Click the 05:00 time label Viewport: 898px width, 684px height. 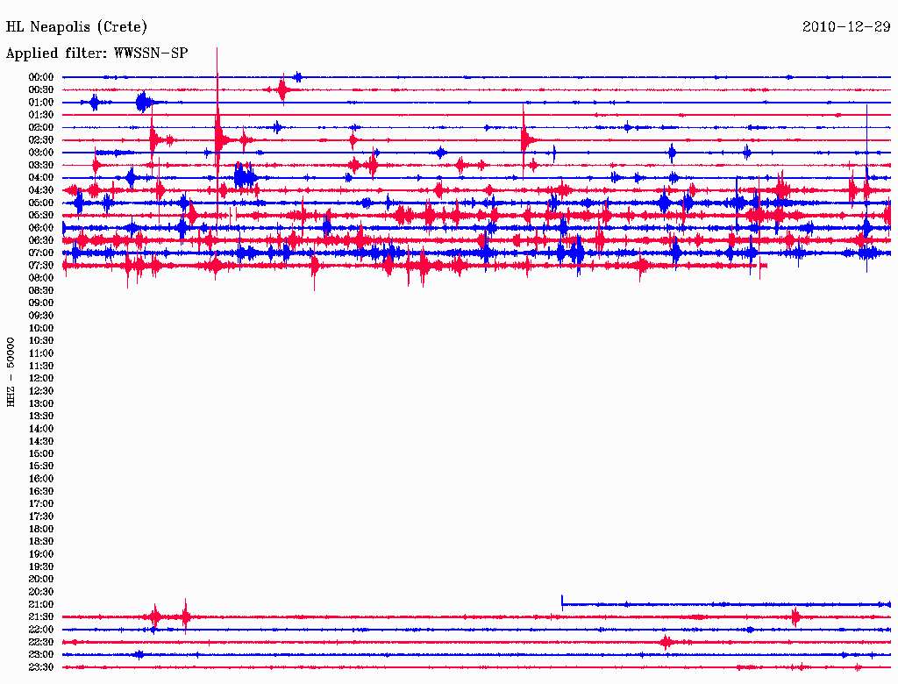point(41,203)
